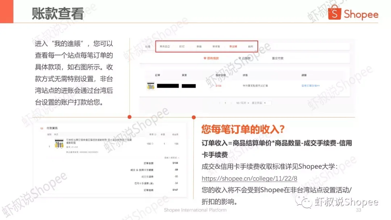The width and height of the screenshot is (391, 220).
Task: Click the 信用卡手續費 row label
Action: (x=144, y=183)
